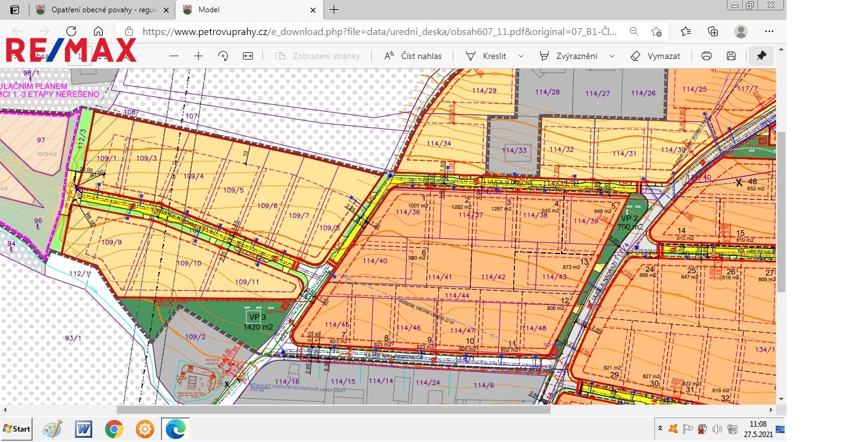Viewport: 859px width, 442px height.
Task: Print the PDF document
Action: pyautogui.click(x=707, y=56)
